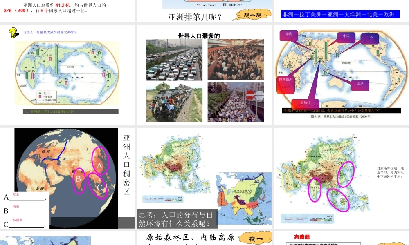The image size is (409, 245).
Task: Click the traffic jam photo
Action: pos(174,60)
